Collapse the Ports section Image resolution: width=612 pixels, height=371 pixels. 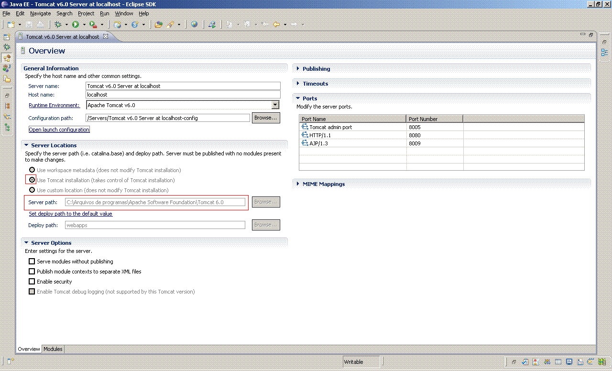(x=298, y=98)
